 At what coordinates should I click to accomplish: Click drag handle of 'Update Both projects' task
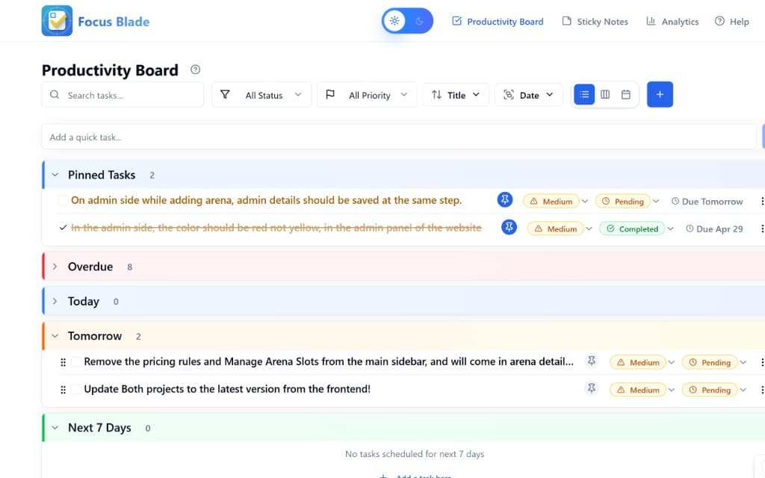coord(63,389)
